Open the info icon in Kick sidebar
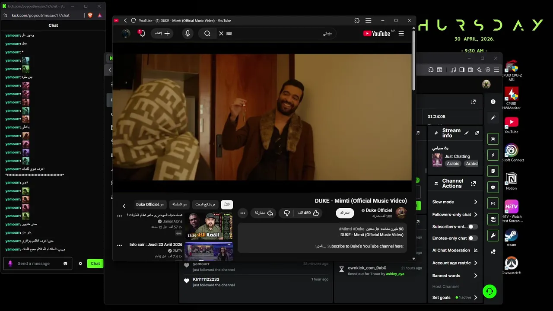This screenshot has height=311, width=553. 493,102
